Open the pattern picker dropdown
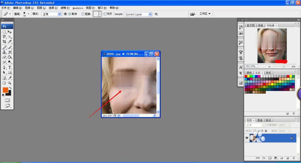The image size is (301, 163). [x=100, y=14]
